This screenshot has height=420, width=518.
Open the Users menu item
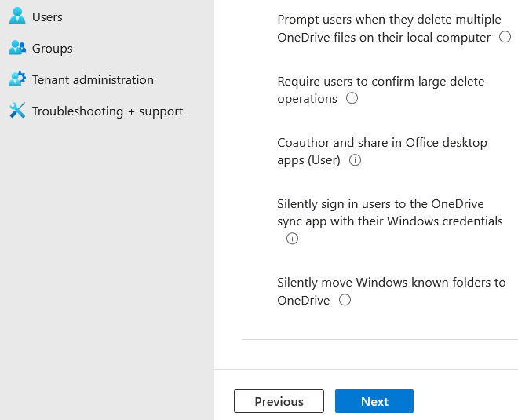(47, 16)
